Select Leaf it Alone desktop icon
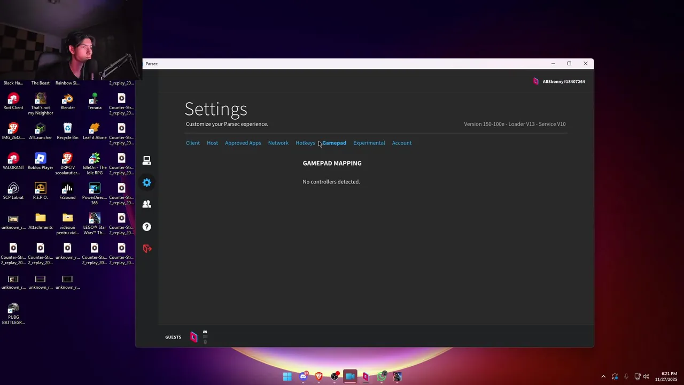Screen dimensions: 684x385 click(95, 132)
